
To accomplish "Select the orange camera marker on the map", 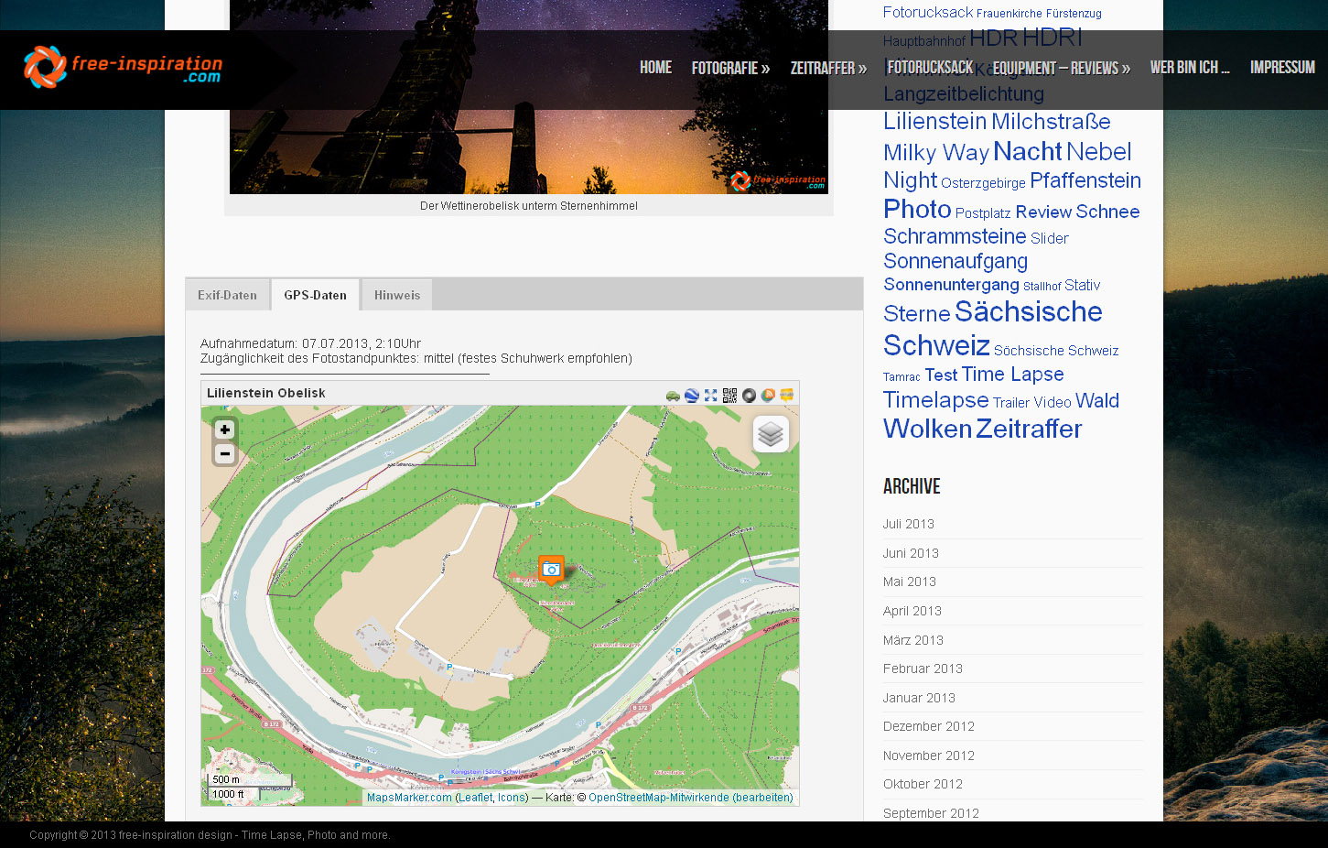I will pyautogui.click(x=551, y=570).
